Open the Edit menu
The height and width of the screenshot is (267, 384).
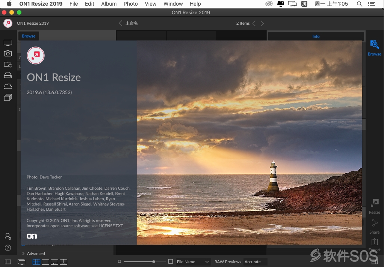[89, 4]
